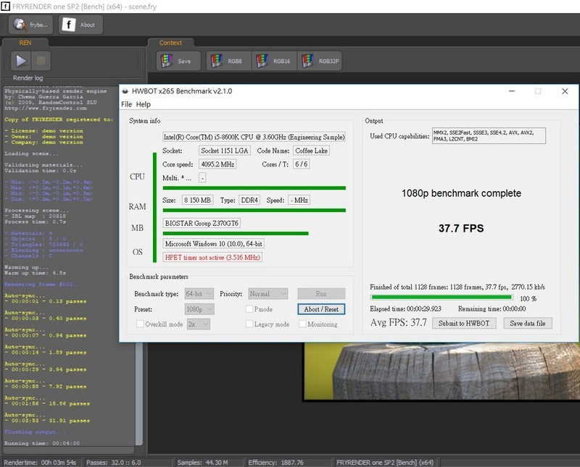The height and width of the screenshot is (467, 580).
Task: Click Submit to HWBOT button
Action: tap(465, 323)
